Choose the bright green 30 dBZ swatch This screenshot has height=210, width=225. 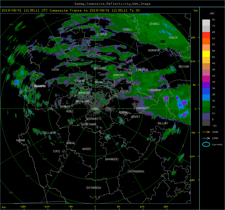pyautogui.click(x=206, y=104)
